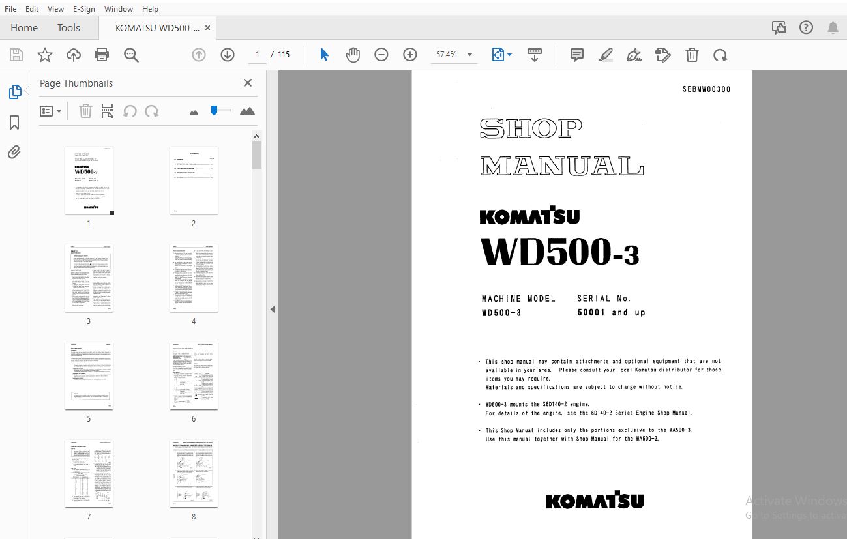Select page 6 thumbnail
The image size is (847, 539).
pyautogui.click(x=194, y=376)
